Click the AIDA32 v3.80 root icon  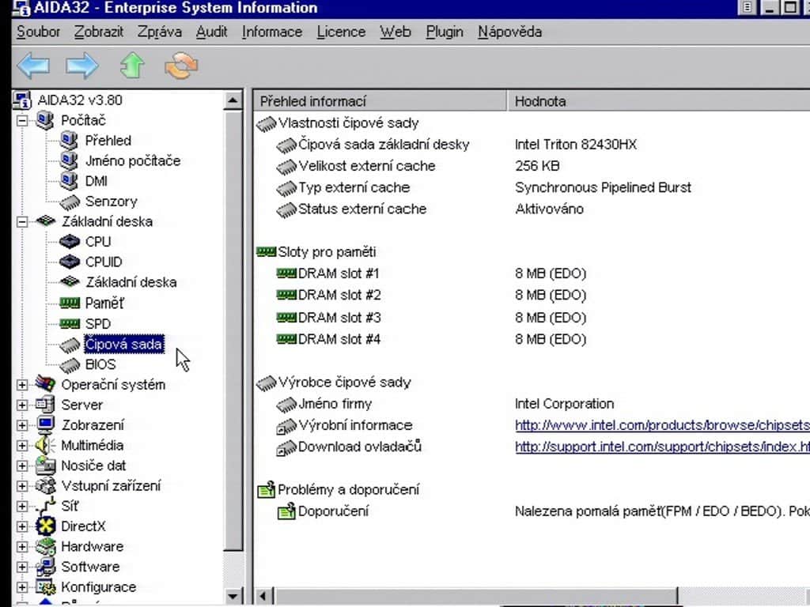point(21,100)
